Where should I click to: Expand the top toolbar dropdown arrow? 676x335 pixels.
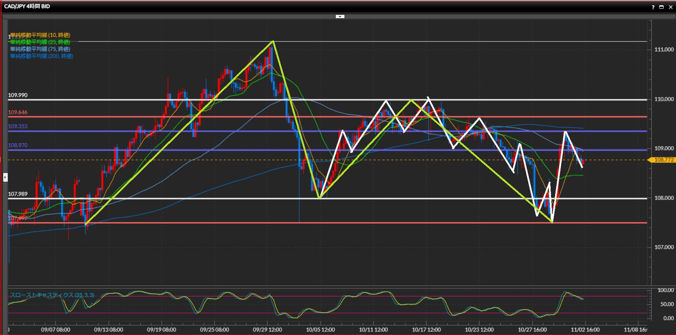coord(340,17)
